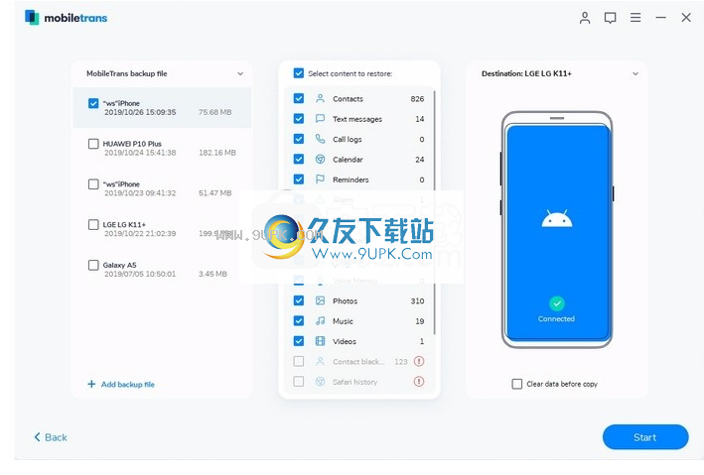The height and width of the screenshot is (475, 704).
Task: Click the Music count 19
Action: click(419, 321)
